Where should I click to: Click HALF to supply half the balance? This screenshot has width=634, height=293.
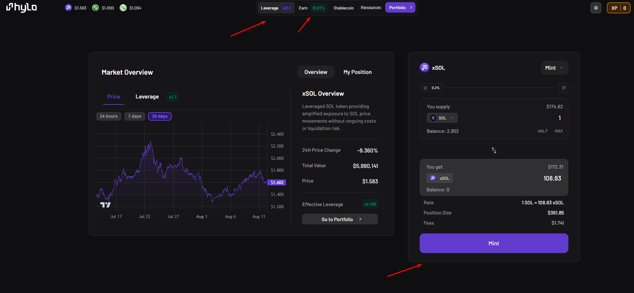(x=542, y=131)
